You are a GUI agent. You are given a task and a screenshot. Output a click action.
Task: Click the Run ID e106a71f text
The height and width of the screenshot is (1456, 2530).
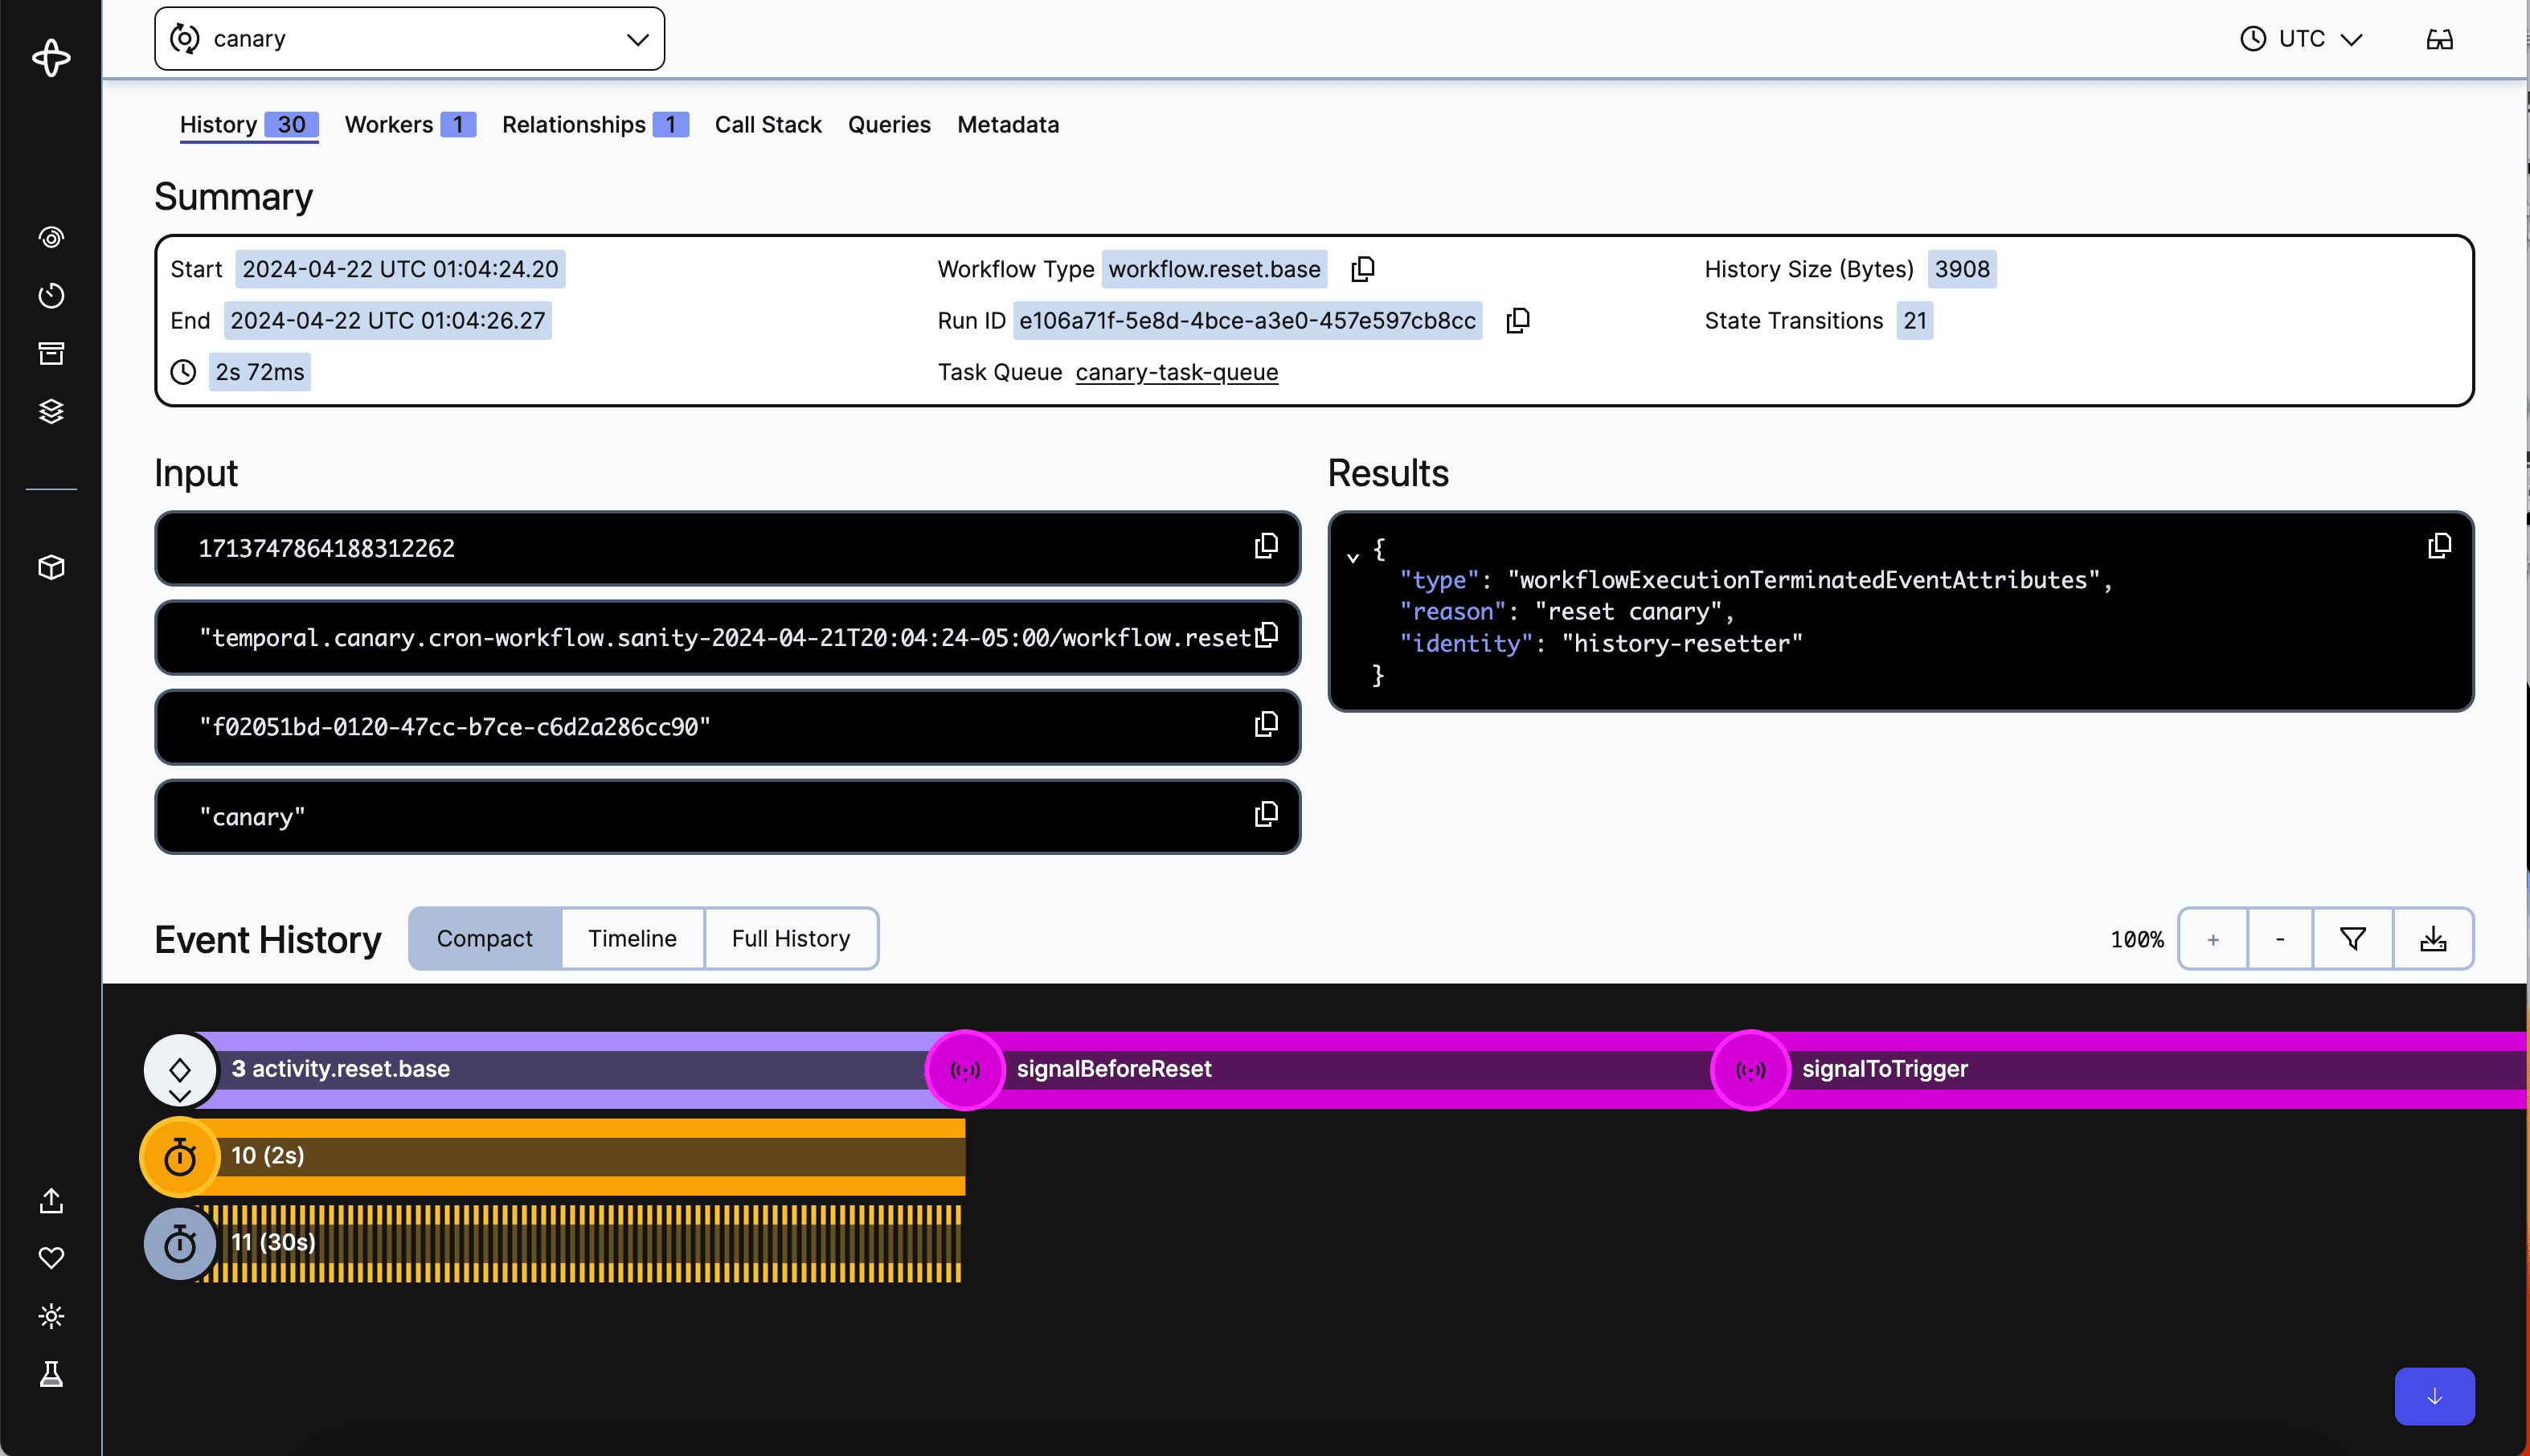(1247, 320)
